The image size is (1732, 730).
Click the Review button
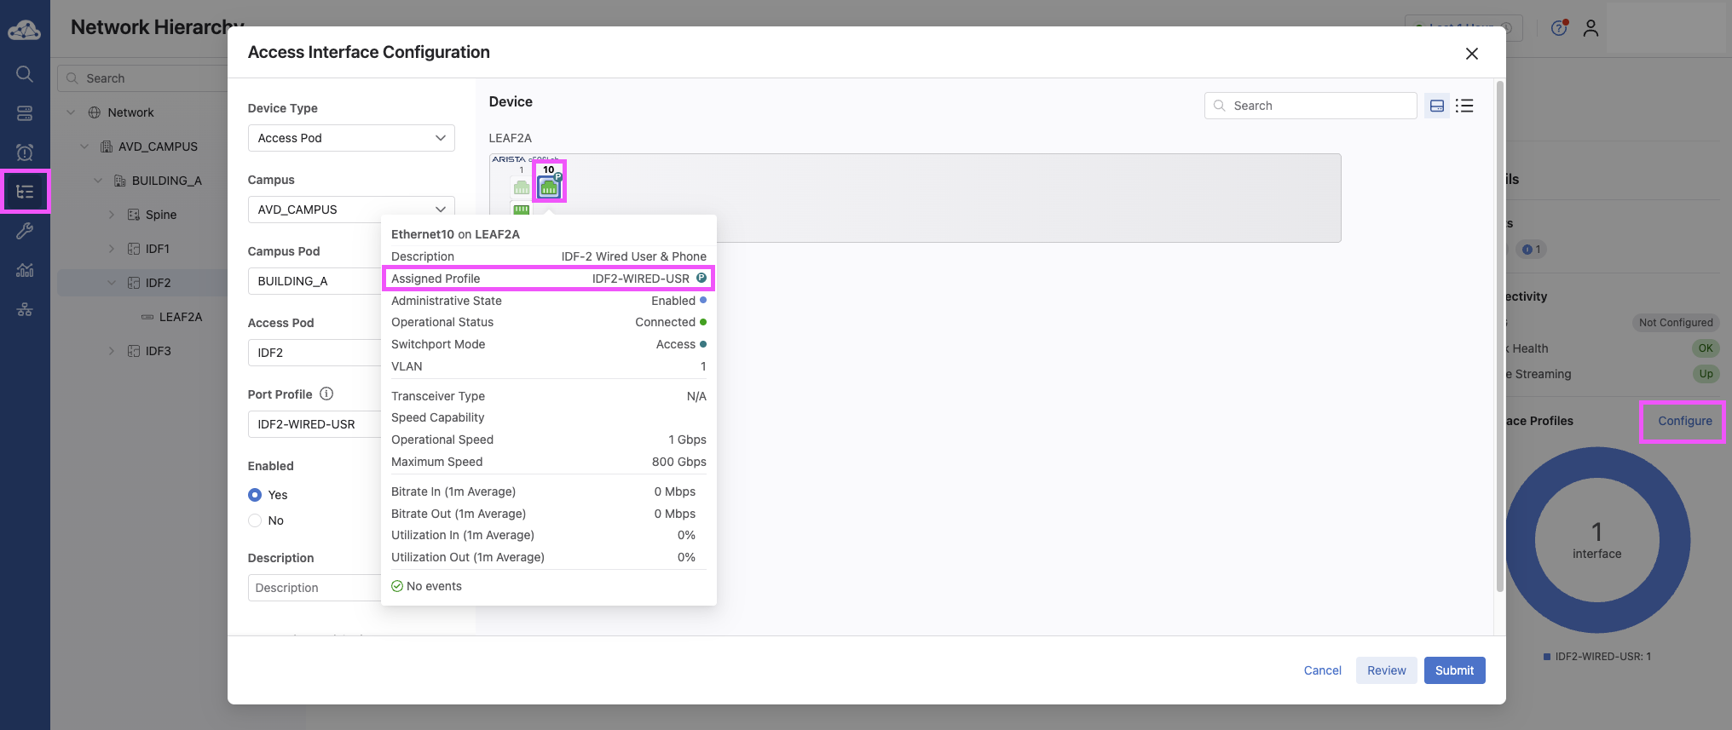click(x=1387, y=670)
